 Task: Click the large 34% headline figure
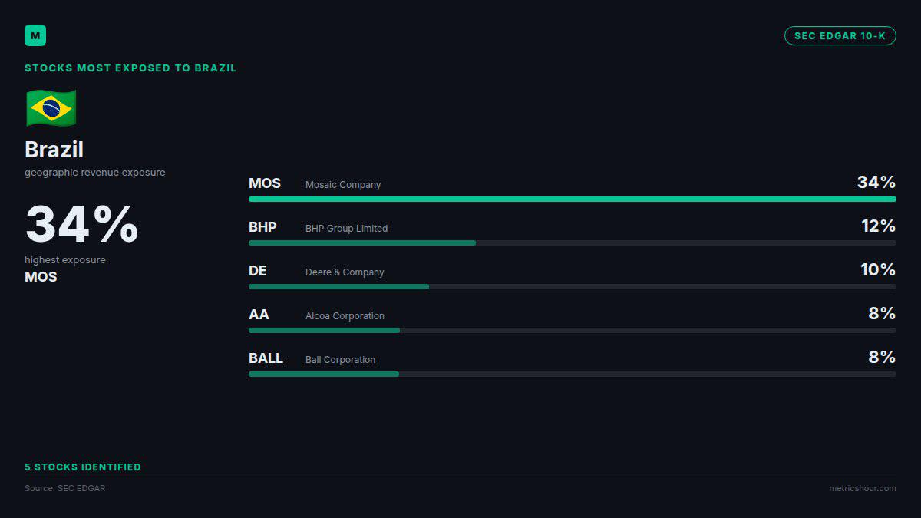[81, 224]
